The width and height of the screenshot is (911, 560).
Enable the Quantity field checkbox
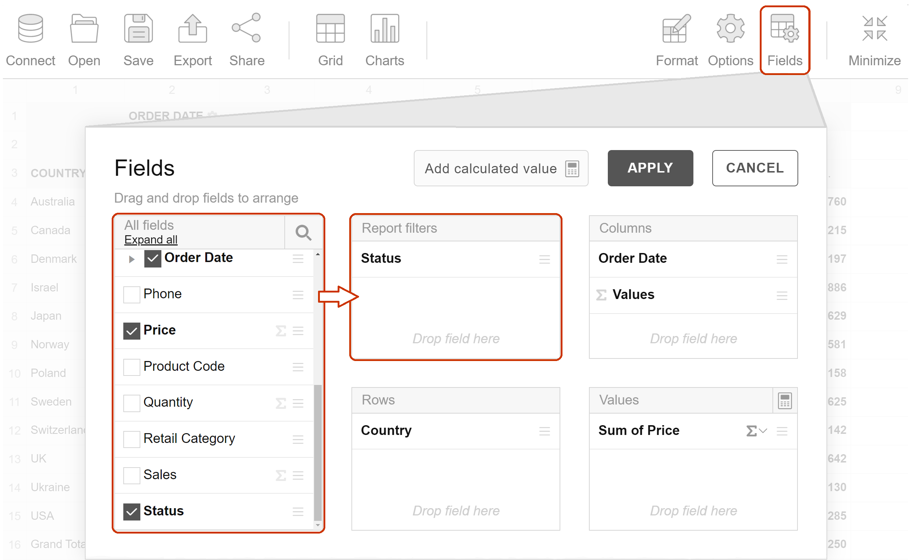[x=132, y=403]
